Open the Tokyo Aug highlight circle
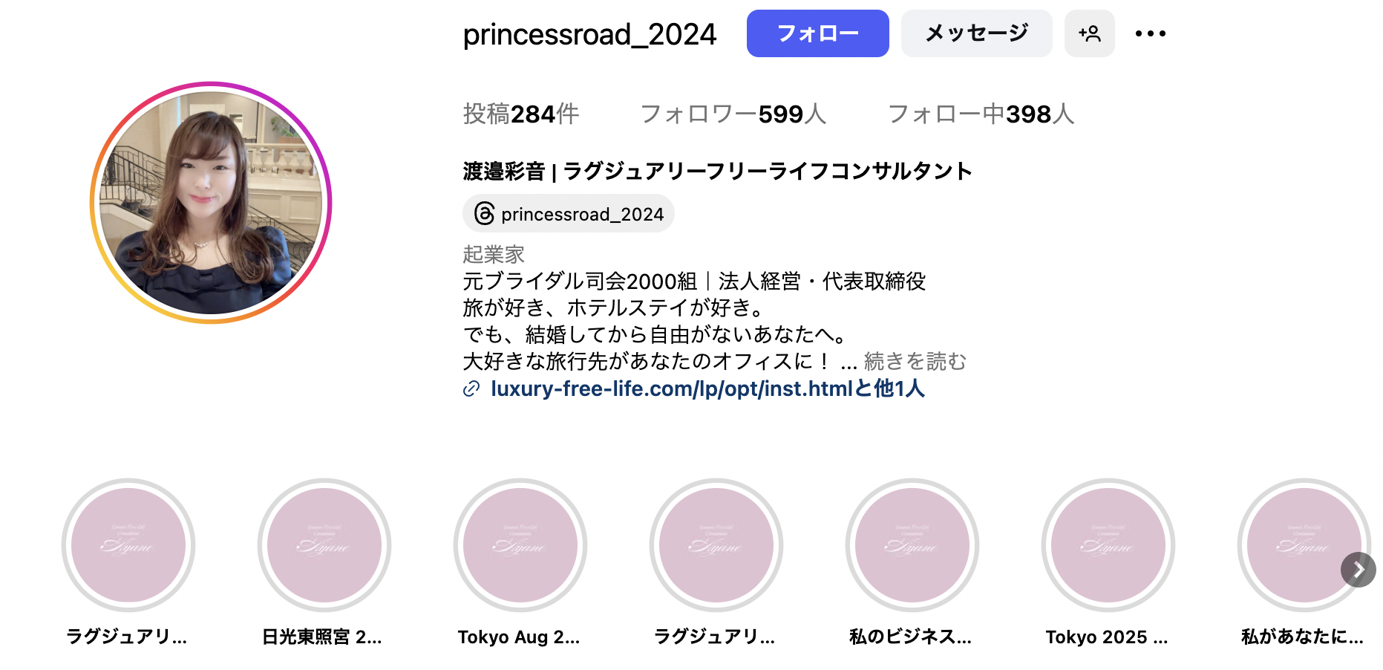This screenshot has height=670, width=1383. [x=520, y=545]
